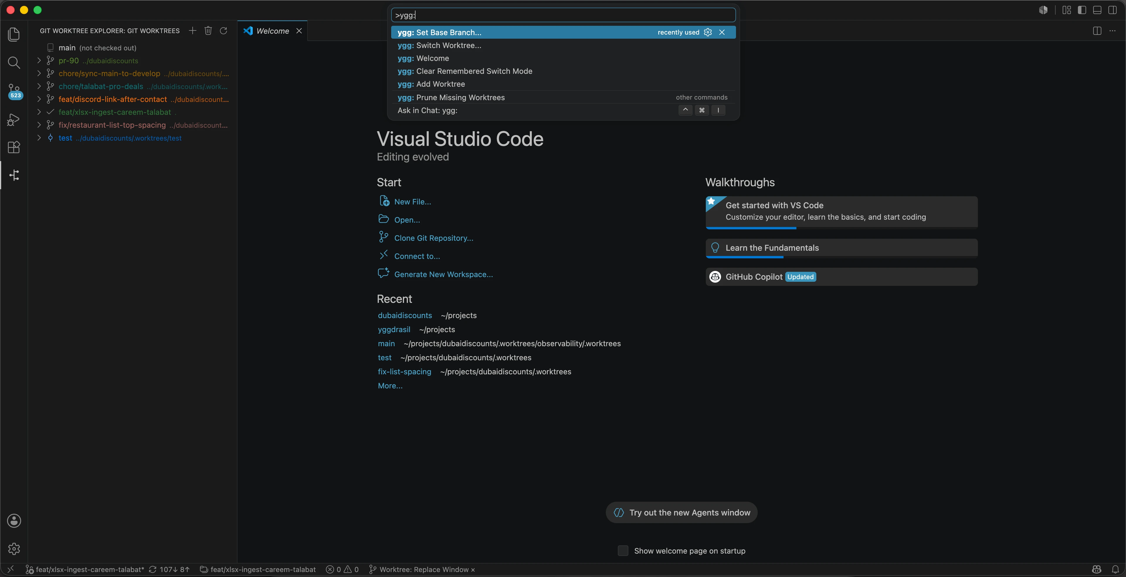Open Source Control with 523 badge
Screen dimensions: 1126x577
tap(14, 91)
